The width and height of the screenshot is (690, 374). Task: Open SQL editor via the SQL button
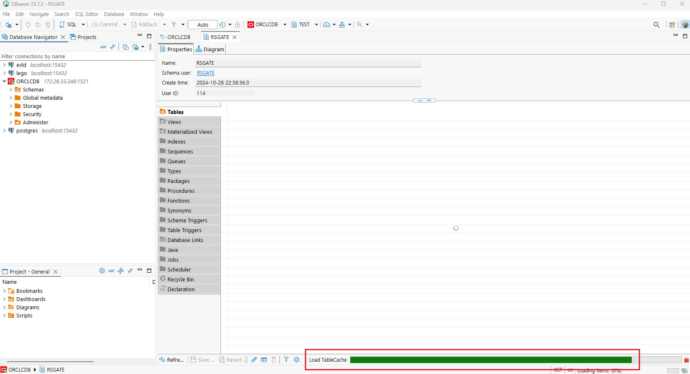(68, 25)
